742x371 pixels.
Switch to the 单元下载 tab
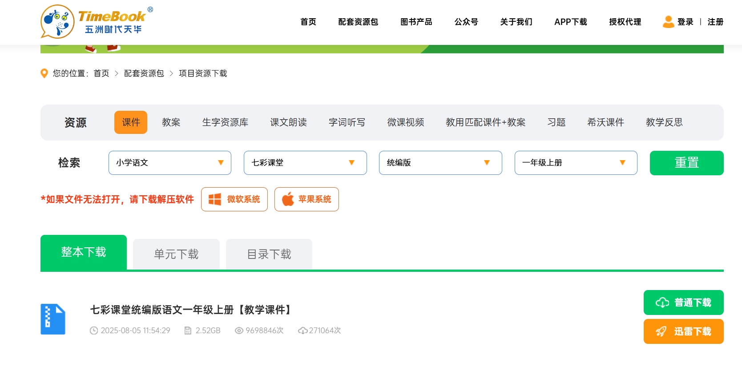coord(176,254)
